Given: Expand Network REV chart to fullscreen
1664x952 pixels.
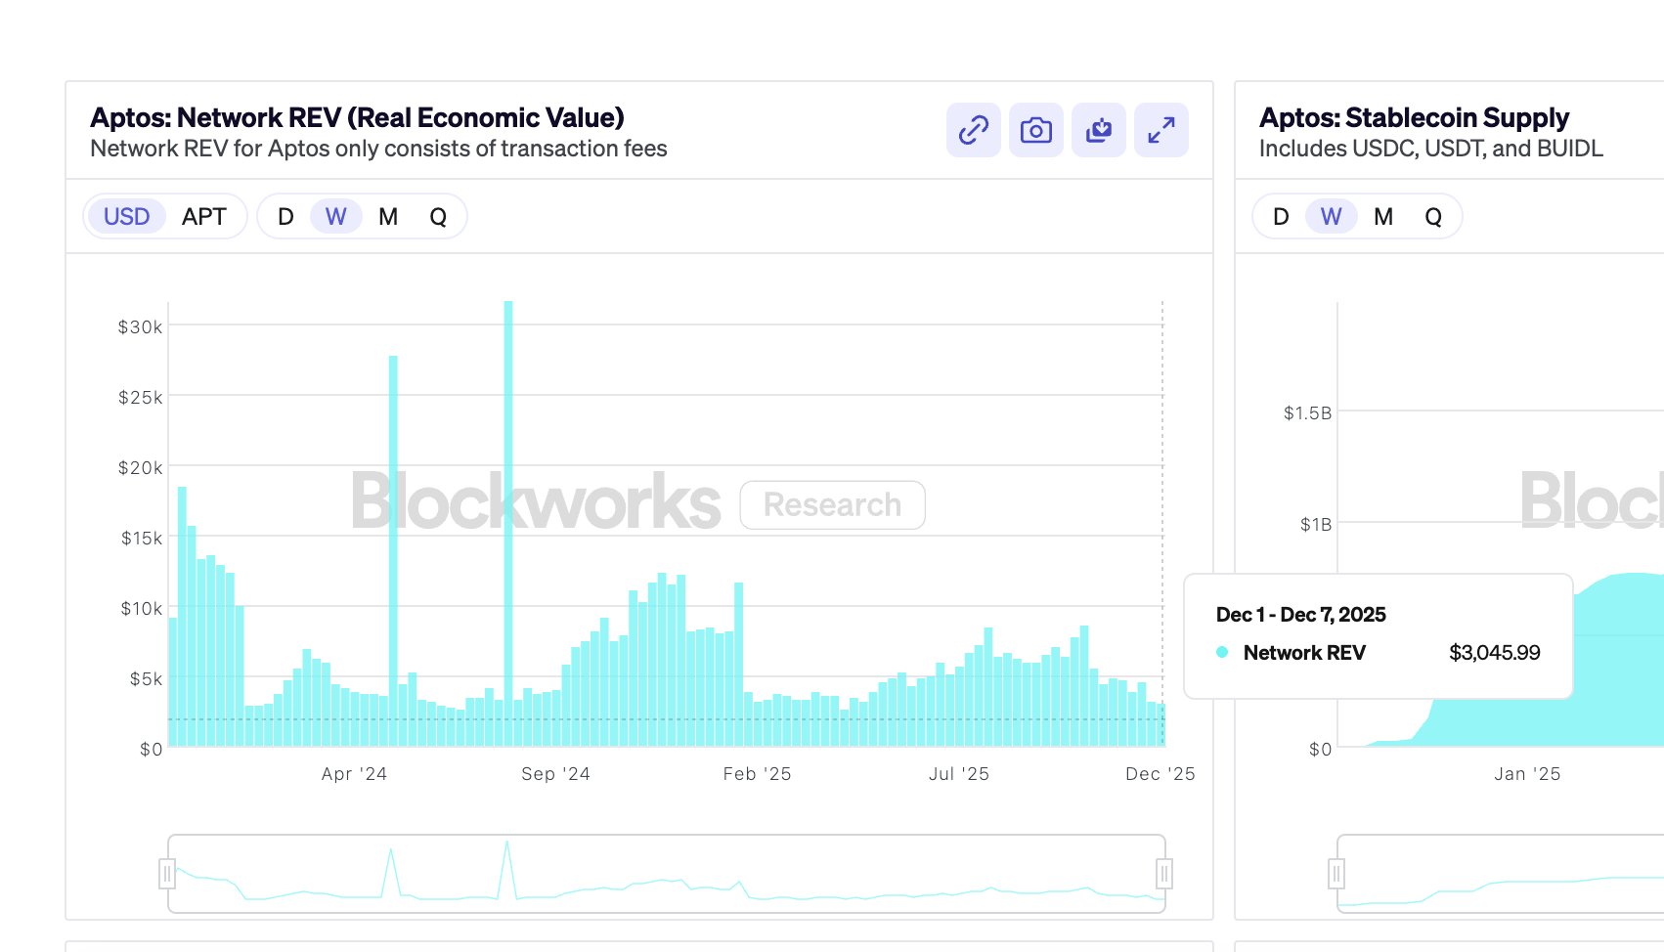Looking at the screenshot, I should coord(1160,130).
